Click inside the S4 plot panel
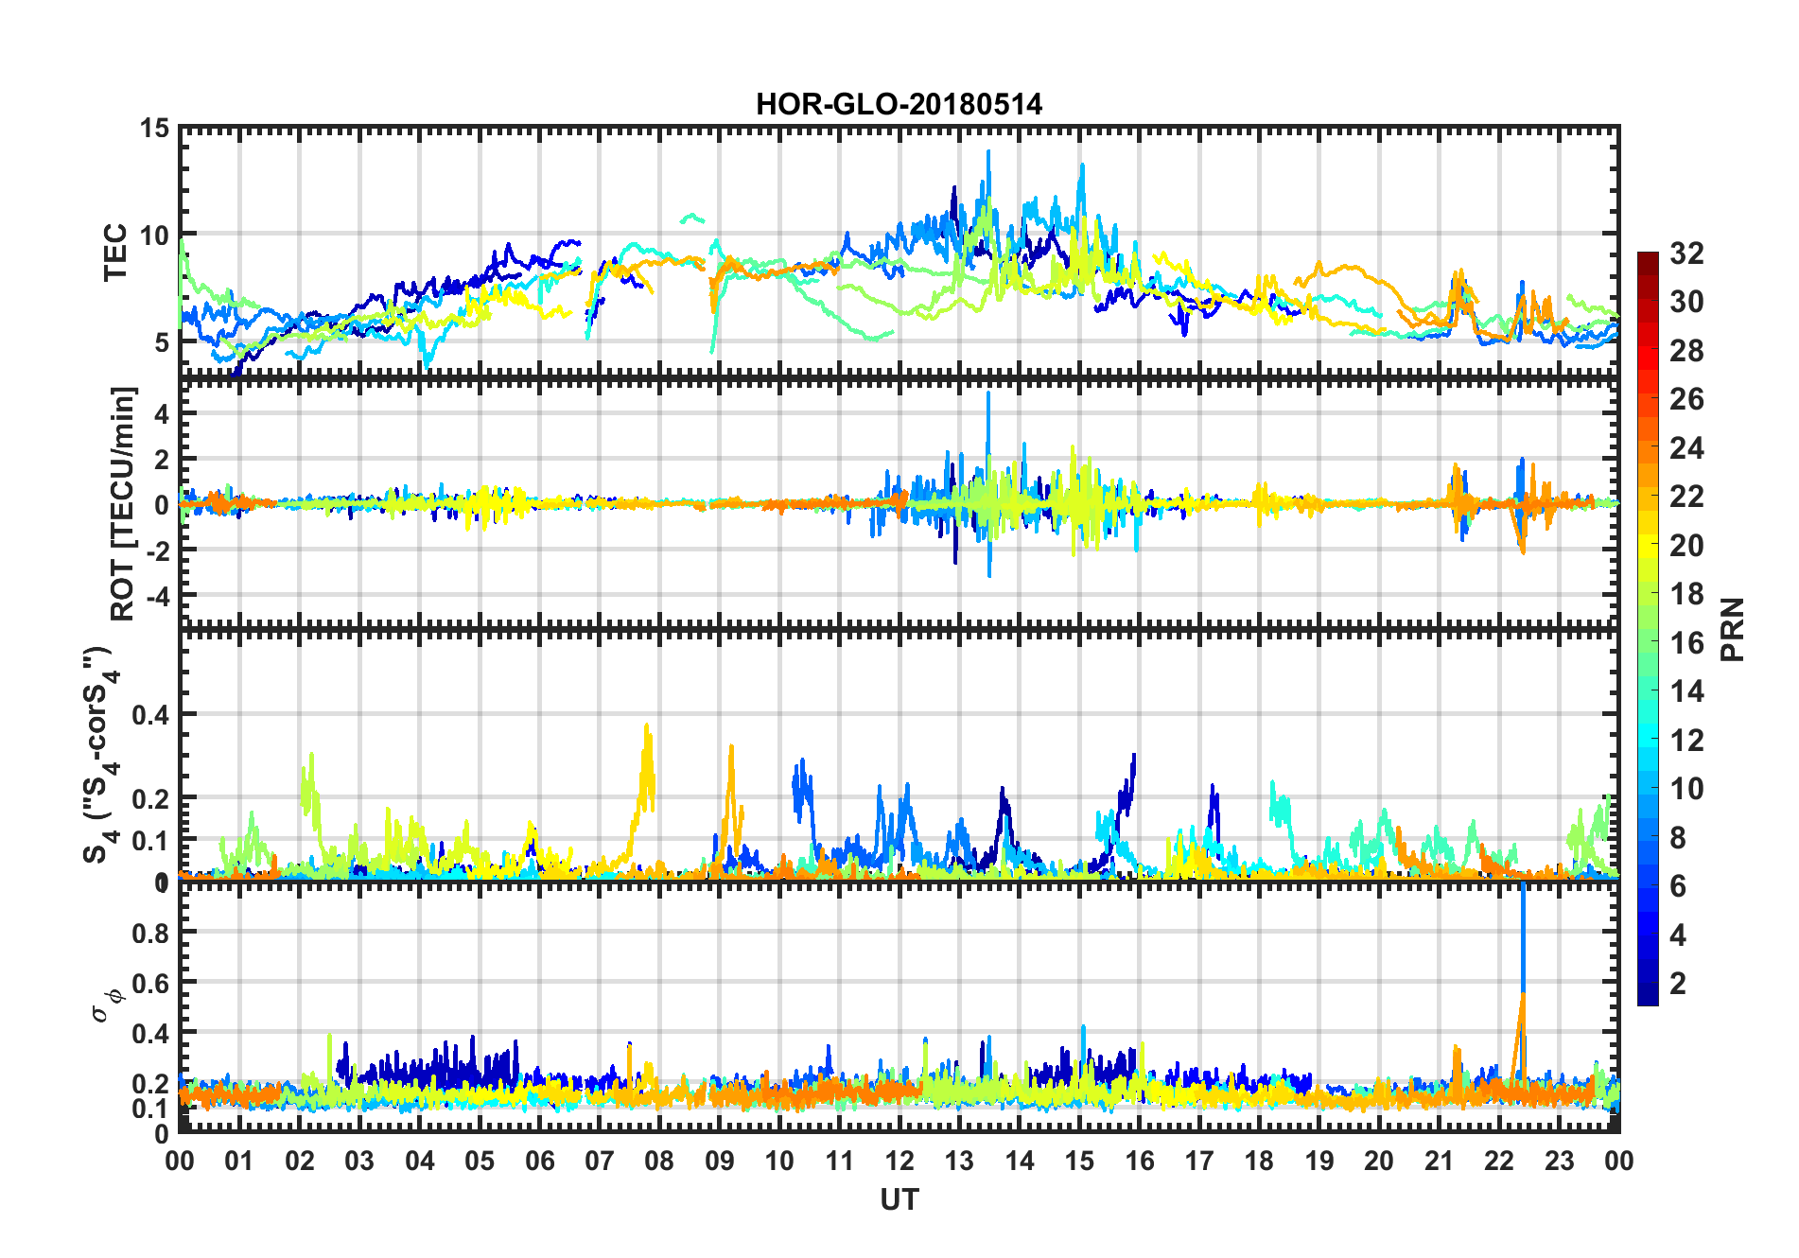1799x1258 pixels. pyautogui.click(x=899, y=755)
